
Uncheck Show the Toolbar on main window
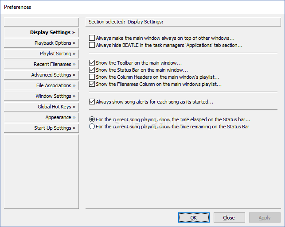click(92, 63)
